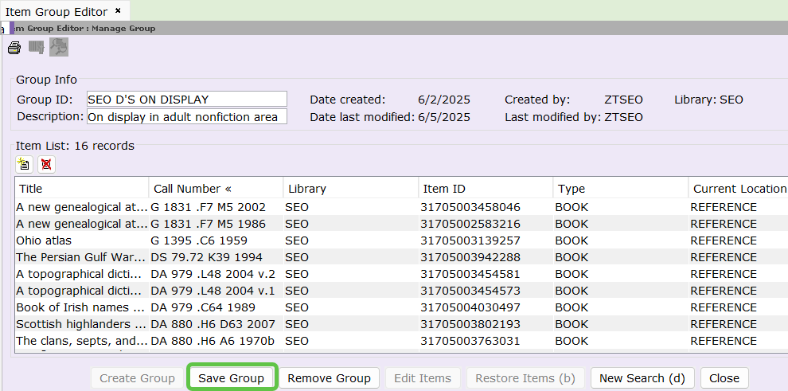Click item ID 31705003763031
Image resolution: width=788 pixels, height=391 pixels.
pos(470,341)
